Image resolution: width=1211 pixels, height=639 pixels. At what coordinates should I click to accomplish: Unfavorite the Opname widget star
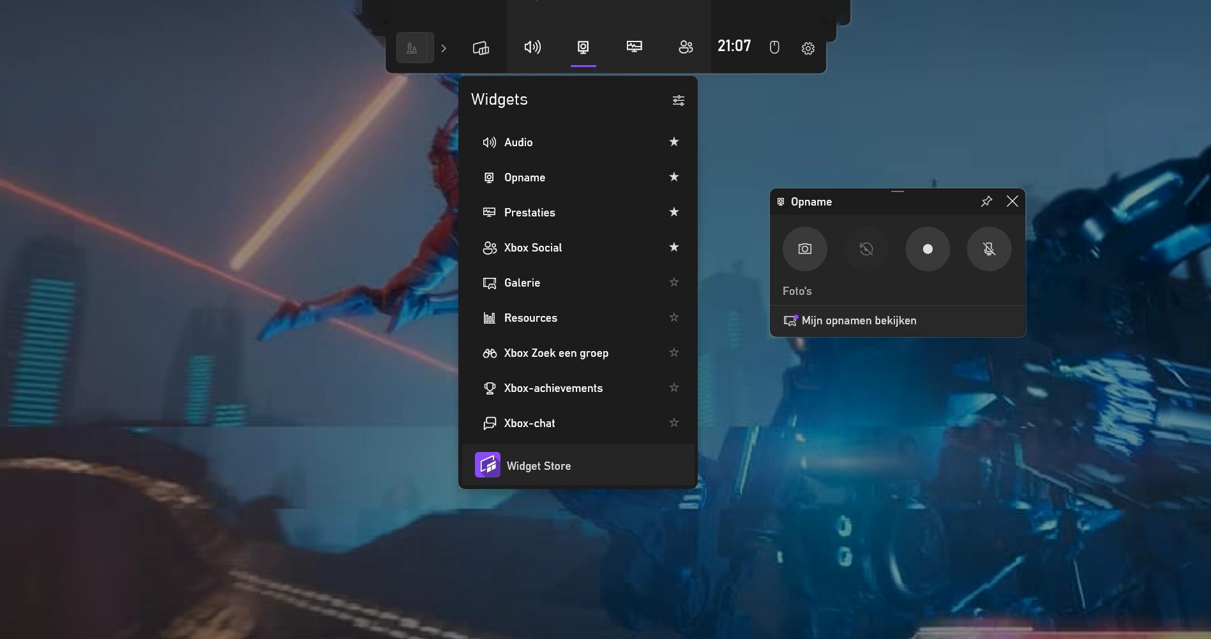(674, 177)
